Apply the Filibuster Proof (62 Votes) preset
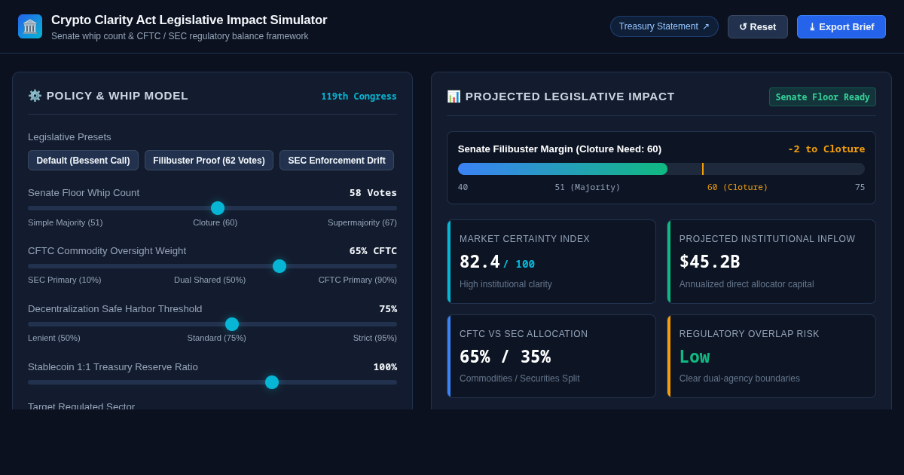The height and width of the screenshot is (475, 904). (x=209, y=161)
